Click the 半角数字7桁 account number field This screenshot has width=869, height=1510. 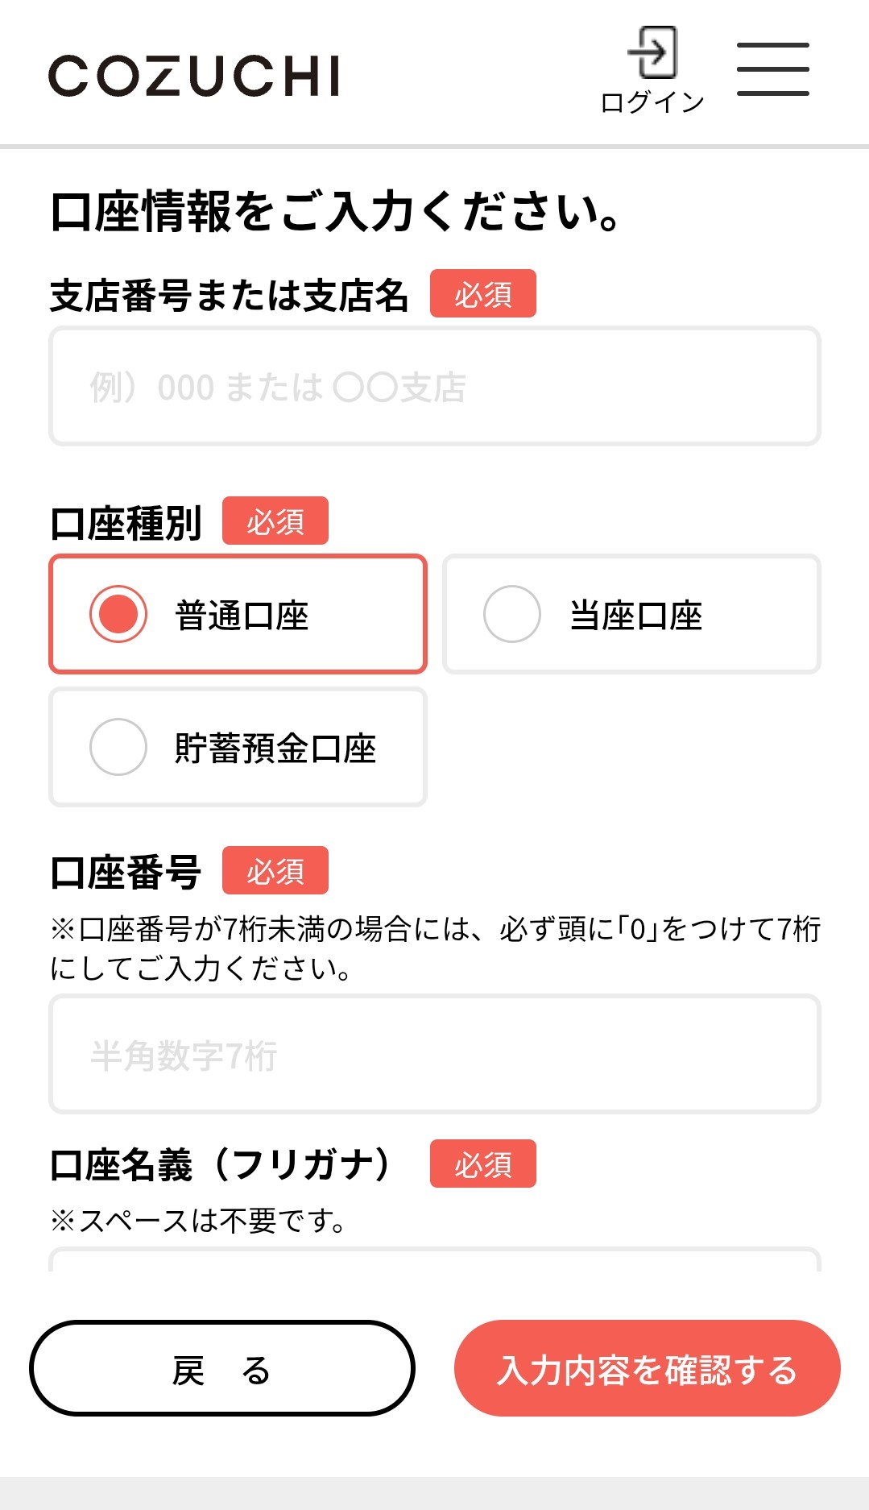(435, 1054)
